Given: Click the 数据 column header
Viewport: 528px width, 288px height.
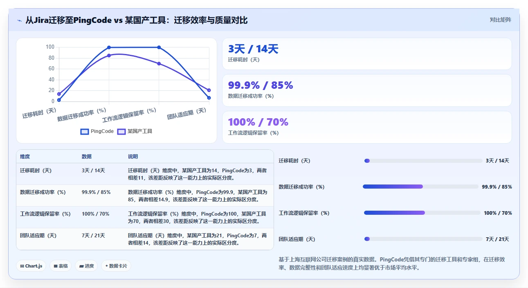Looking at the screenshot, I should (x=87, y=157).
